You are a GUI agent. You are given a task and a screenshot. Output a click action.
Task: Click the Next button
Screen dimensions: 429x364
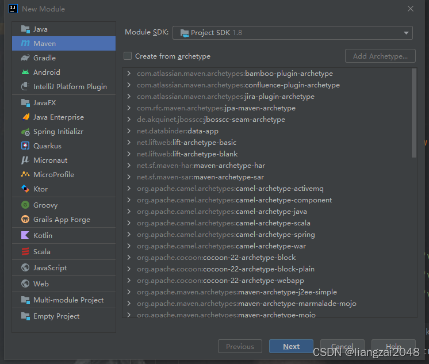(291, 346)
